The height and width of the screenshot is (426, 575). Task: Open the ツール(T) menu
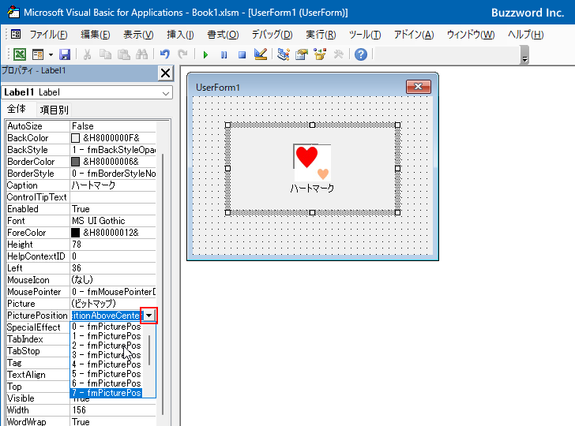[365, 35]
